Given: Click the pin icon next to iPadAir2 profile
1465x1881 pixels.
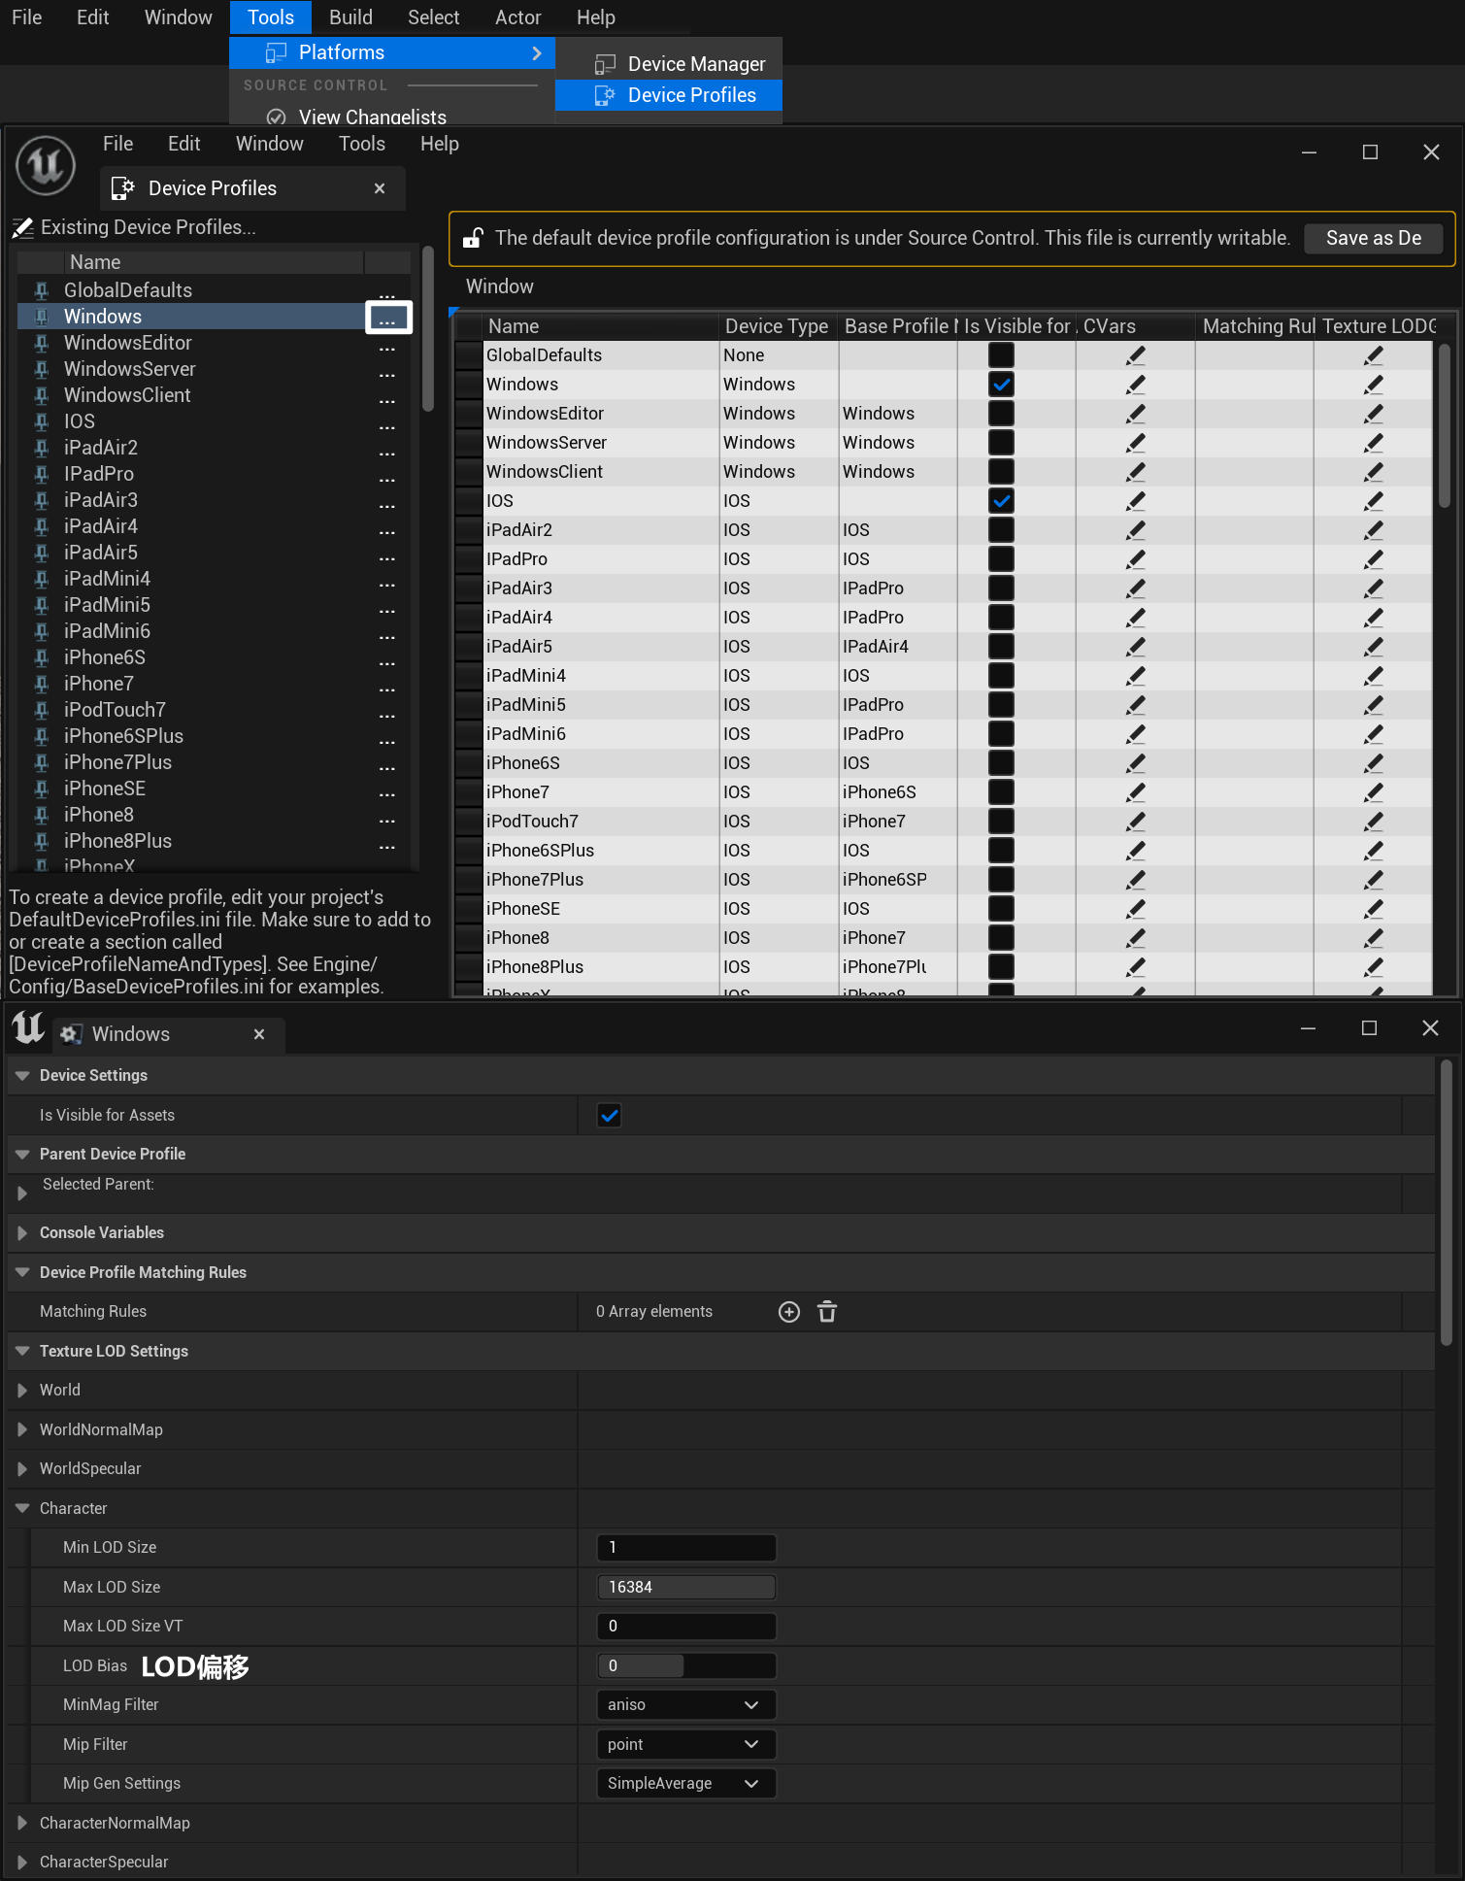Looking at the screenshot, I should point(42,448).
